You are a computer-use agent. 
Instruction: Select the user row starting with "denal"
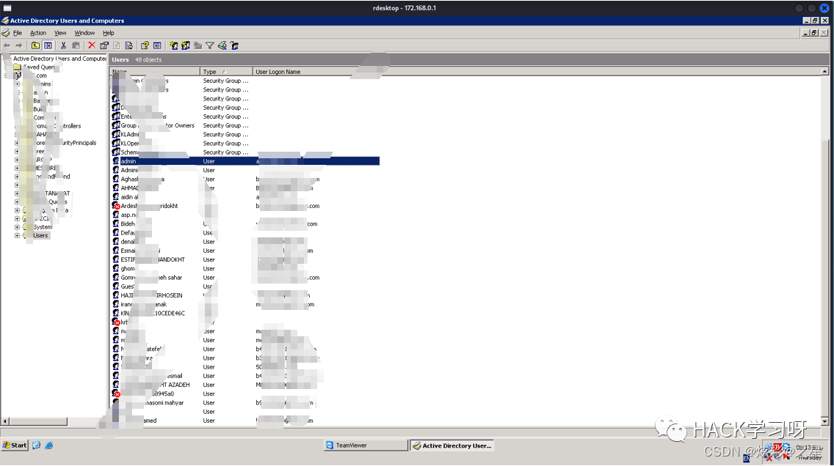click(246, 242)
